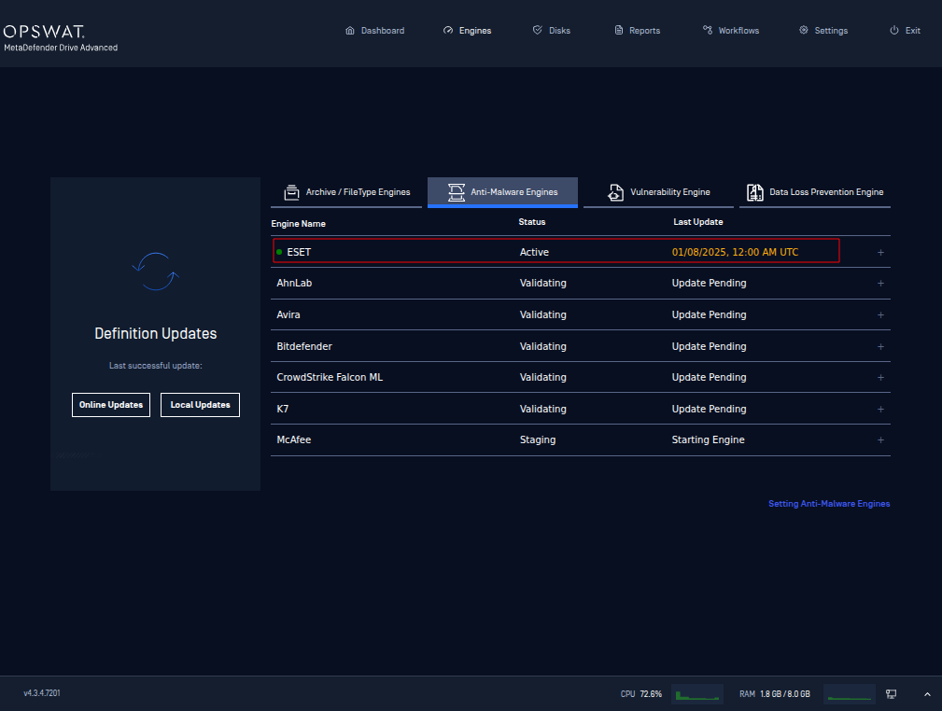Expand the ESET engine row
This screenshot has height=711, width=942.
(880, 252)
